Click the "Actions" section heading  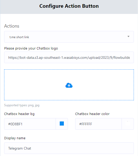pyautogui.click(x=12, y=26)
